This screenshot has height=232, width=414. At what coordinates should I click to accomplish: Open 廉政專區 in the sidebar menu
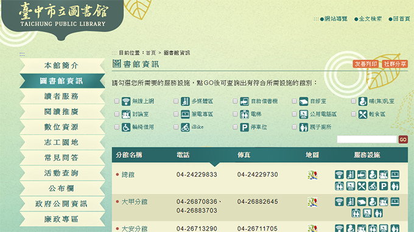(62, 219)
